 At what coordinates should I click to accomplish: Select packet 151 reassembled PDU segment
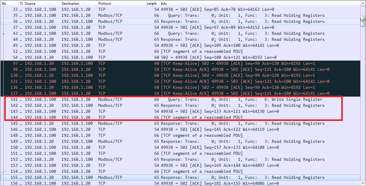point(180,153)
